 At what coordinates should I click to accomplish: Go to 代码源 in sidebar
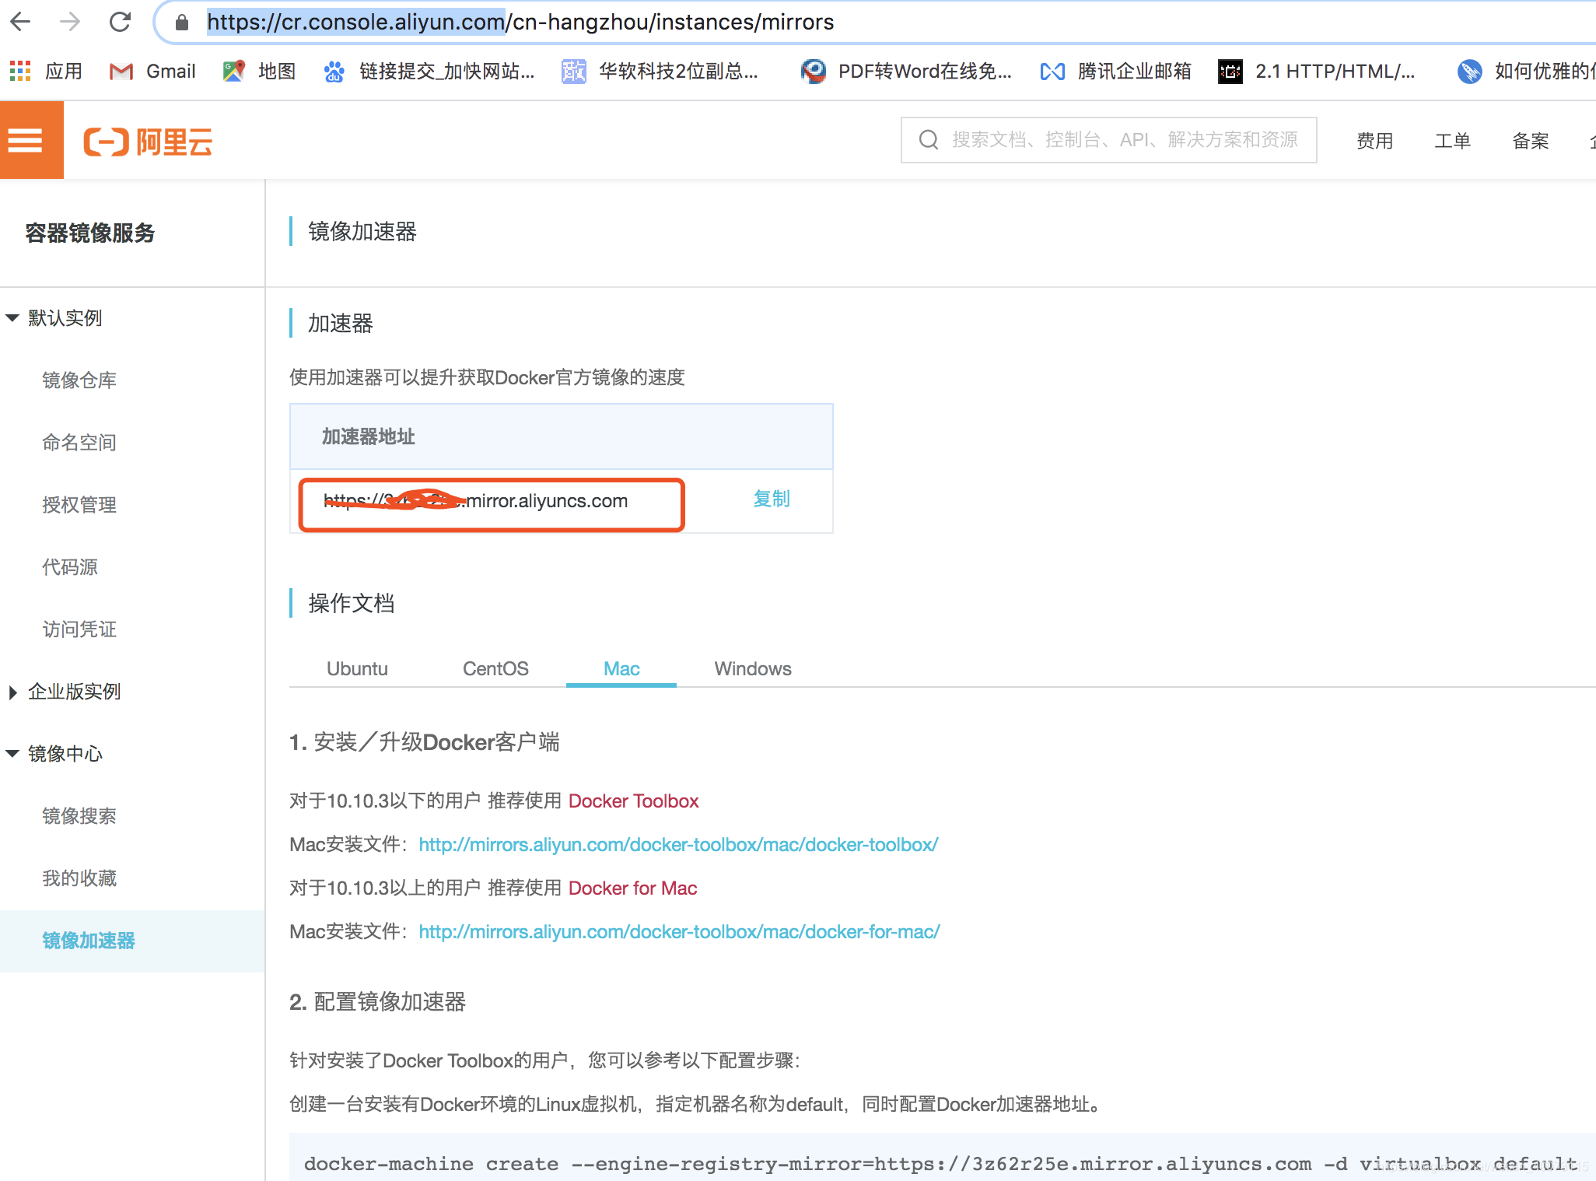click(70, 567)
